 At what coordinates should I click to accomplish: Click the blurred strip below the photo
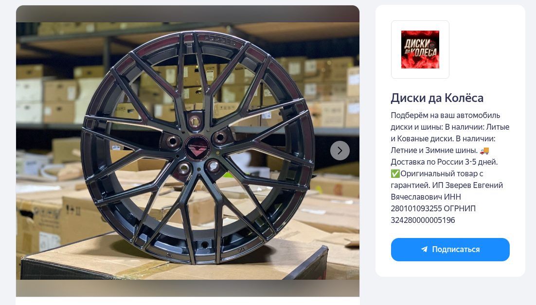coord(188,288)
